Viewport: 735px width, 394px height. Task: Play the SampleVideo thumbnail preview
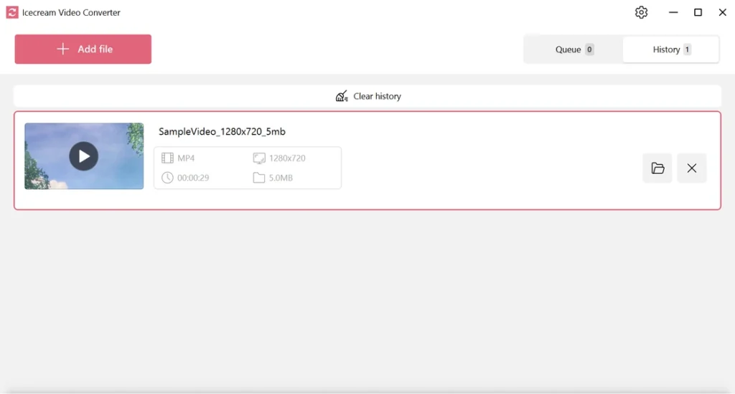tap(83, 156)
